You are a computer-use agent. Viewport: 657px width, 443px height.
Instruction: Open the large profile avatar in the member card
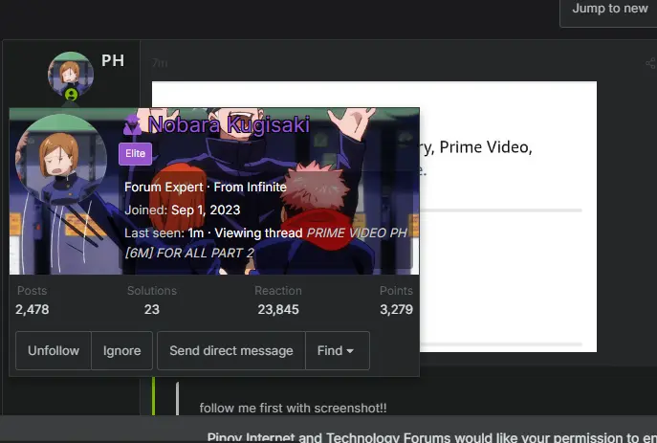click(x=61, y=159)
